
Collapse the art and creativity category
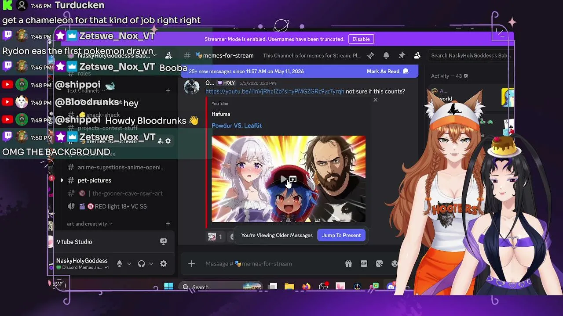90,224
